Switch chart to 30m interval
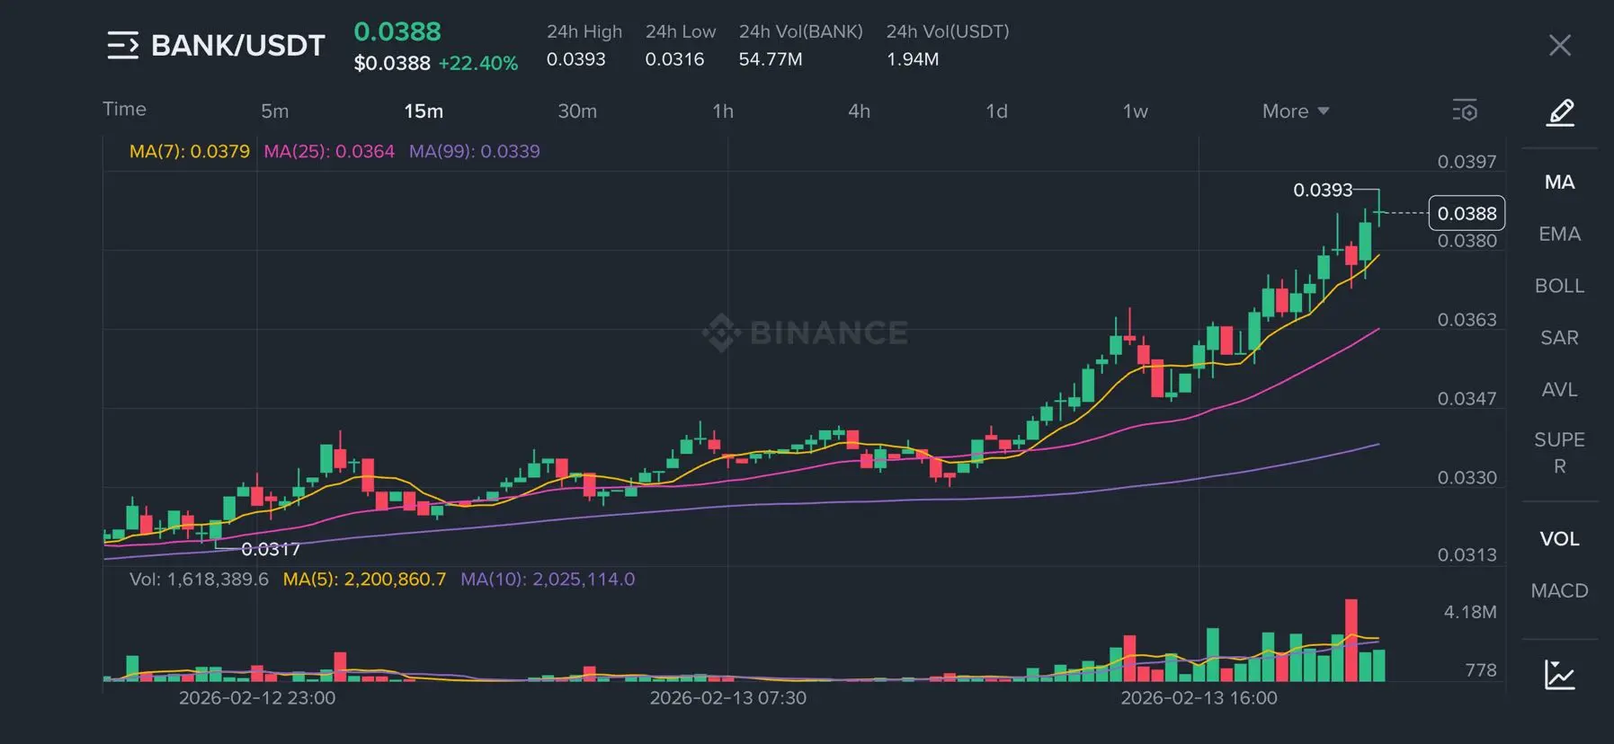1614x744 pixels. pyautogui.click(x=577, y=111)
